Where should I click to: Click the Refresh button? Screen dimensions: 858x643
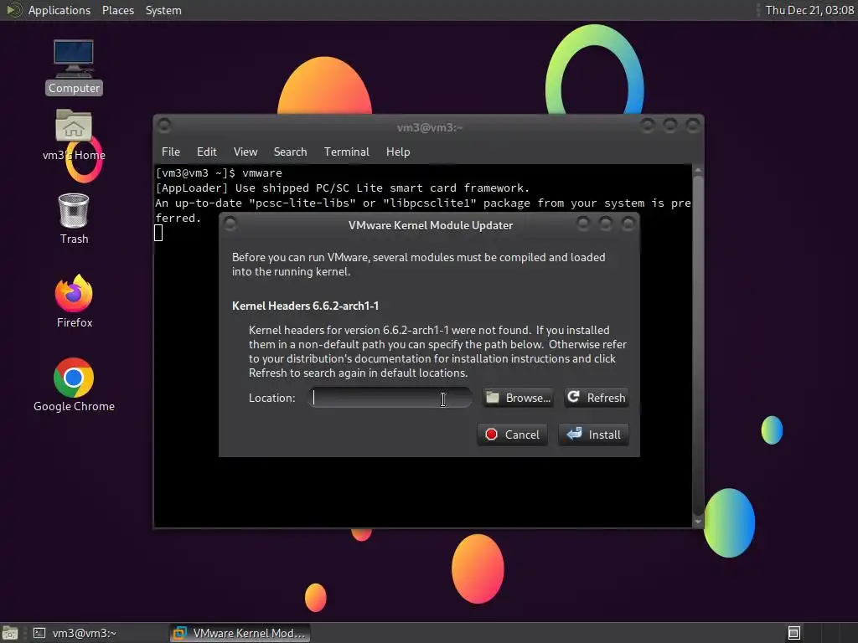tap(596, 398)
